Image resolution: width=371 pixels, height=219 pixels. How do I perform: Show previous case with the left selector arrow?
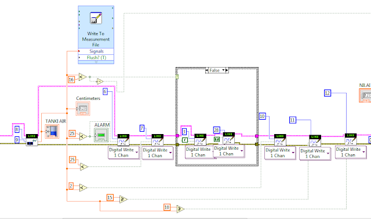[207, 70]
